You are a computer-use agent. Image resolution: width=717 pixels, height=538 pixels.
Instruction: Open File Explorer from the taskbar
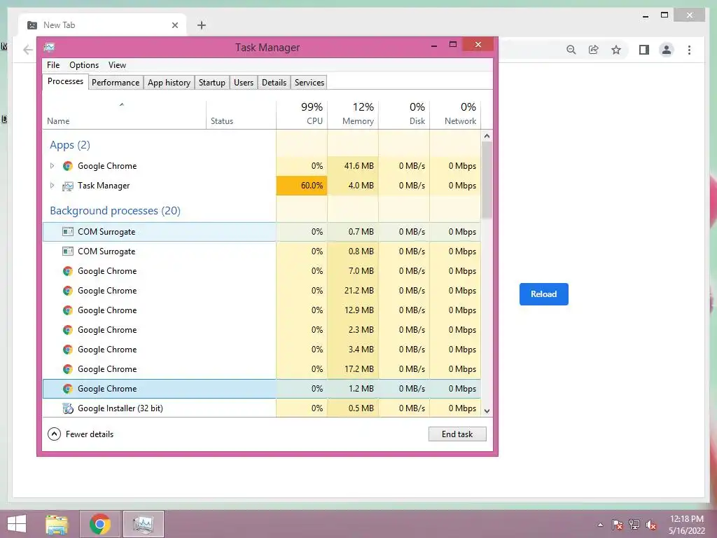coord(57,524)
